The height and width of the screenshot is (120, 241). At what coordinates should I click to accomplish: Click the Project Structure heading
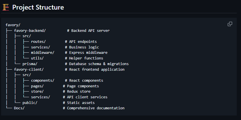38,7
